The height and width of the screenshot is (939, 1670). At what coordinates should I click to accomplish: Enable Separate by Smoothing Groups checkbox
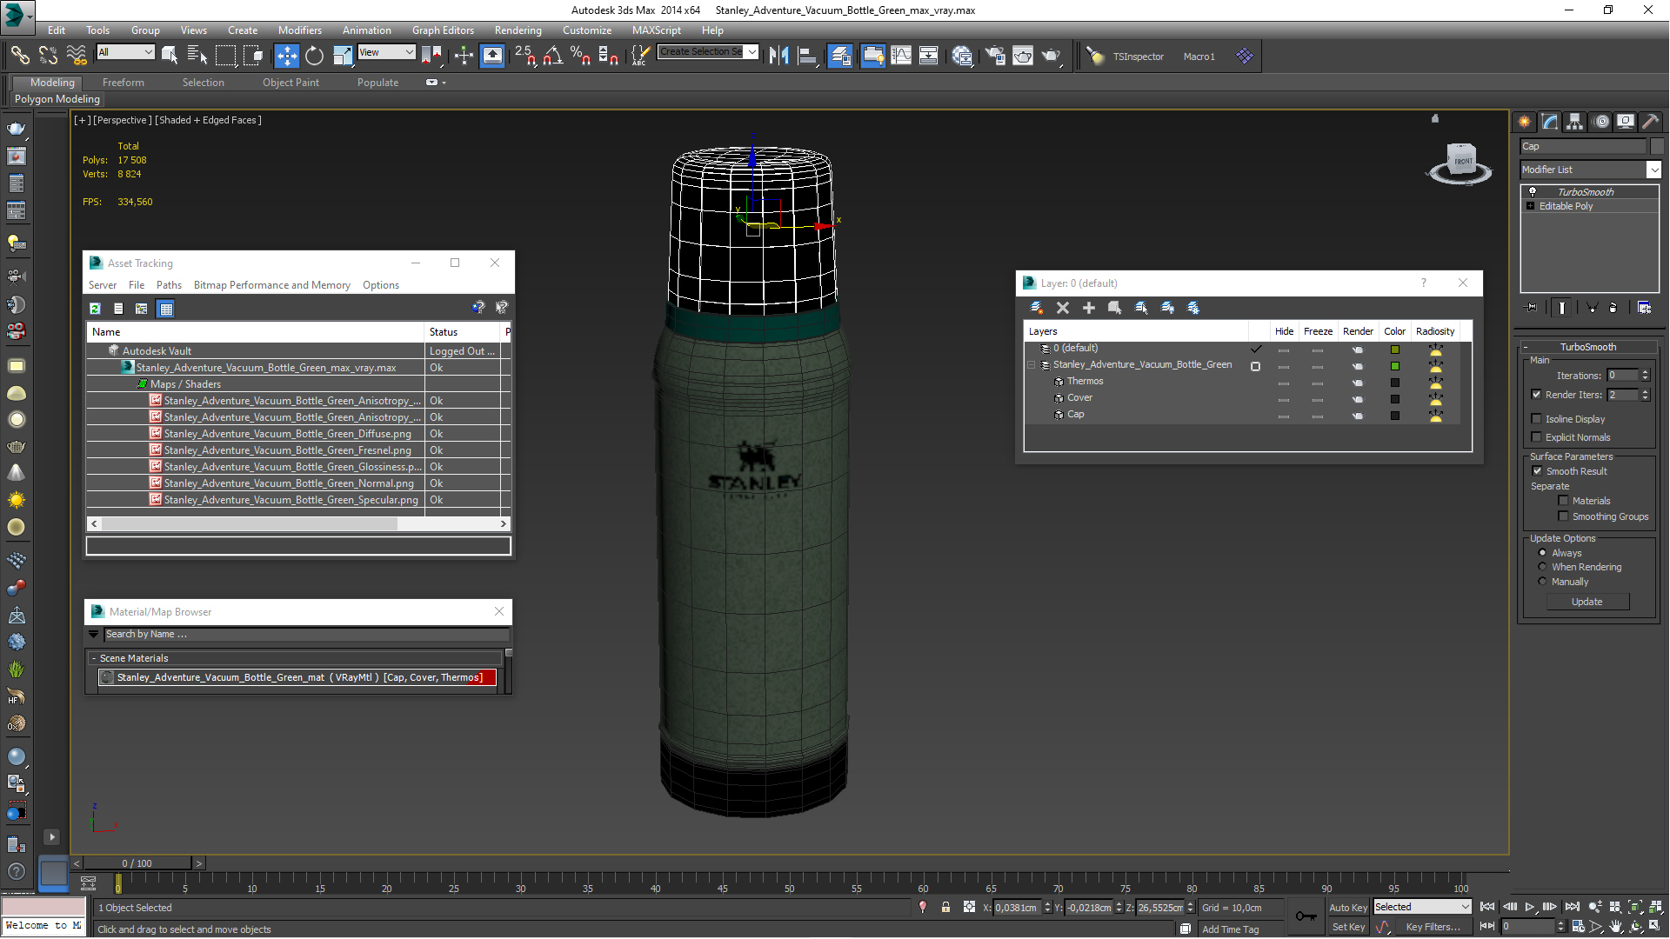[1563, 516]
